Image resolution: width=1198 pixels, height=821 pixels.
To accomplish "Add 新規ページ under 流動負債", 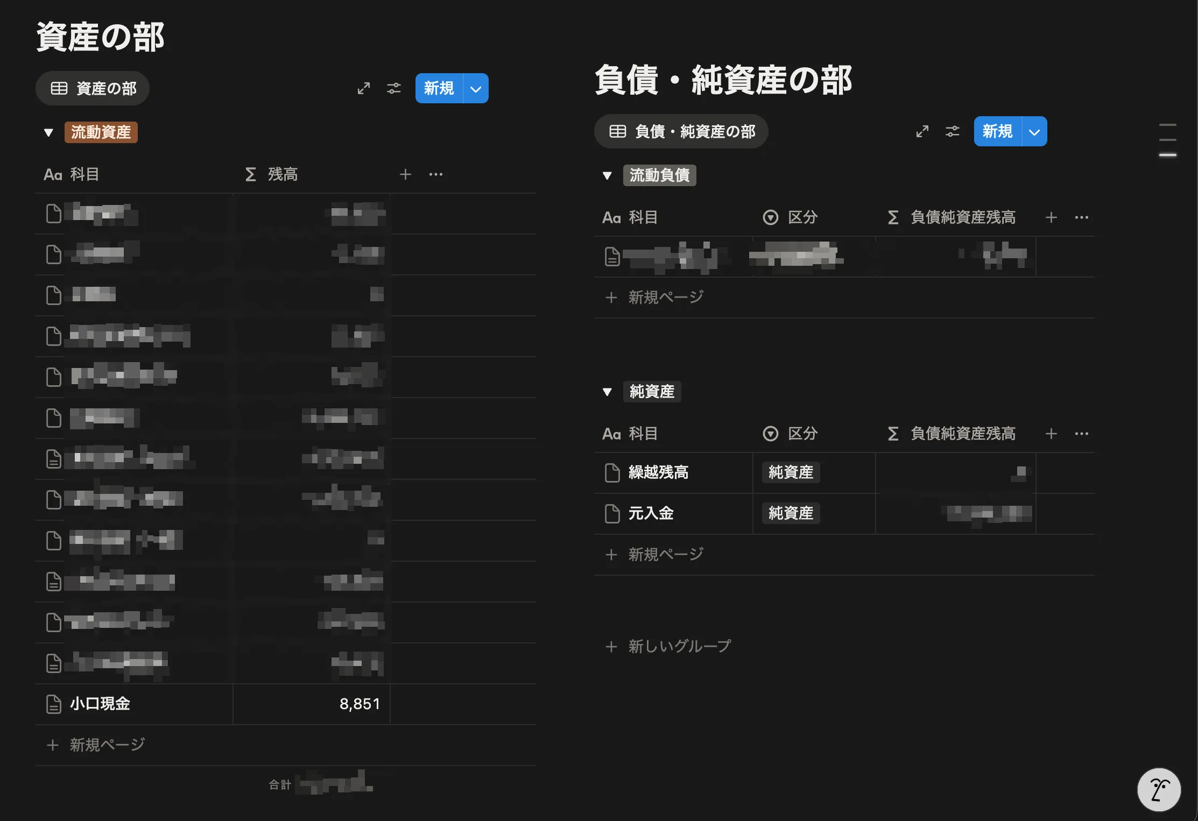I will [x=655, y=297].
